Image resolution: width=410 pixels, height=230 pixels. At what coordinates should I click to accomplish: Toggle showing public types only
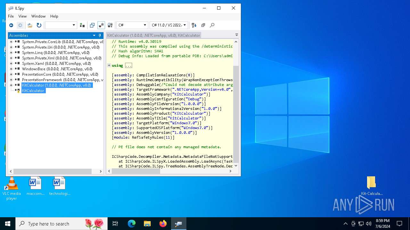pyautogui.click(x=92, y=25)
